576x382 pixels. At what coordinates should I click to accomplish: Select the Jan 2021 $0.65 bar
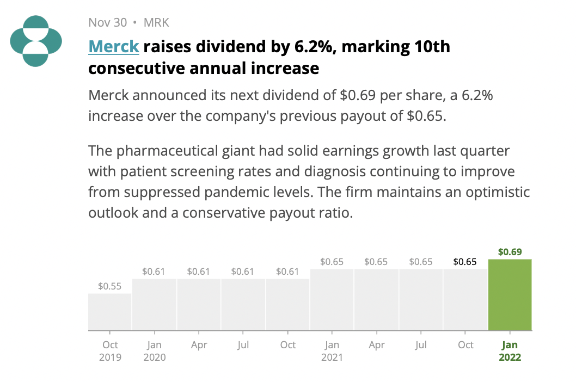[x=332, y=300]
